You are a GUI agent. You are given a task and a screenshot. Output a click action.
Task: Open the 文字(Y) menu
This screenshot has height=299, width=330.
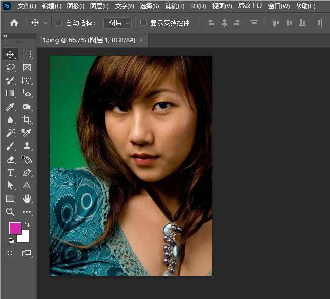125,6
